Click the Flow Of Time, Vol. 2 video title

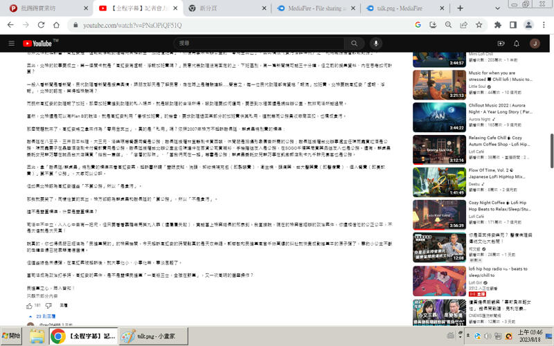click(497, 174)
